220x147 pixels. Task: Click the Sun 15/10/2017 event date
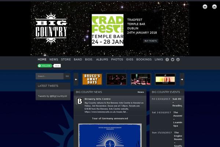tap(162, 133)
